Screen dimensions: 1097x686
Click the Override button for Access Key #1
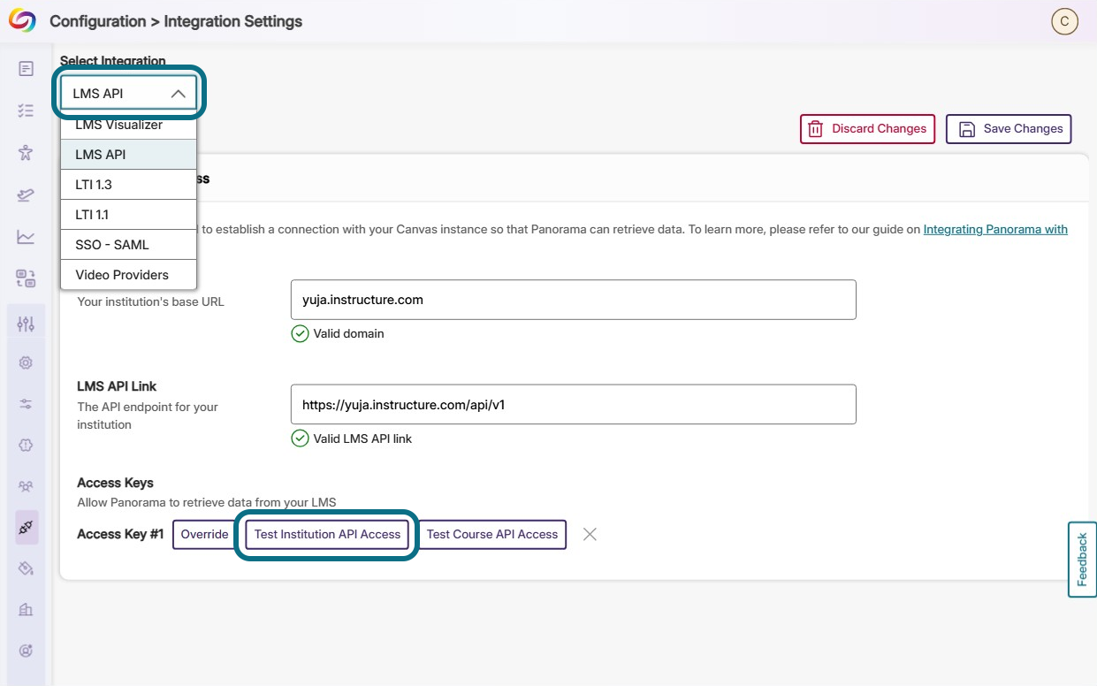point(204,534)
